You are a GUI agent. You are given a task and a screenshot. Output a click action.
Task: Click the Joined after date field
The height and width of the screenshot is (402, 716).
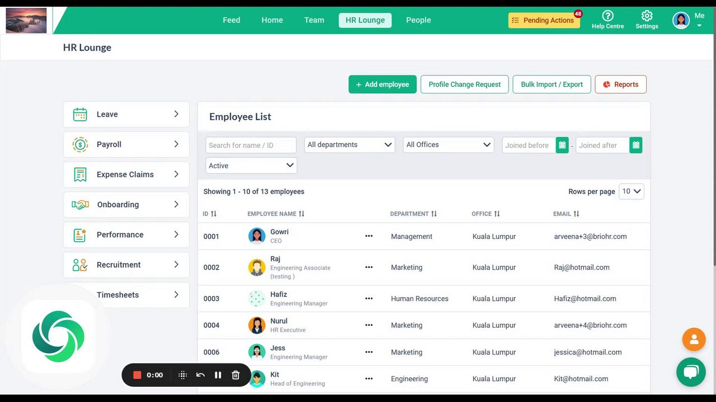[603, 145]
